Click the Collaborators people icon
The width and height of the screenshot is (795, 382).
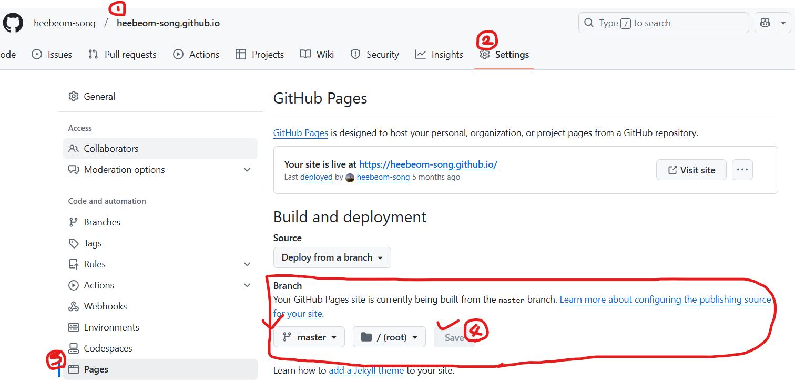(x=74, y=149)
